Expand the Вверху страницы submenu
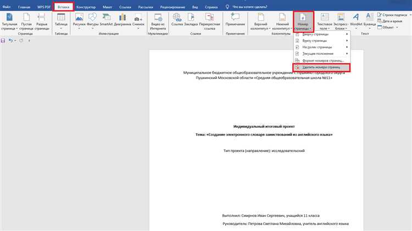412x231 pixels. 321,34
